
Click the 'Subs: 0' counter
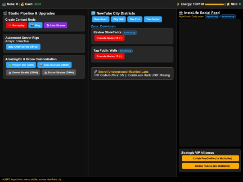pos(13,4)
